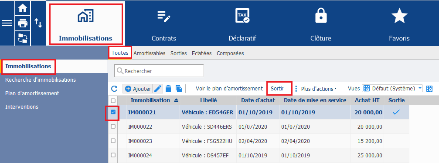Check the IM000024 row checkbox
The image size is (439, 163).
click(113, 155)
